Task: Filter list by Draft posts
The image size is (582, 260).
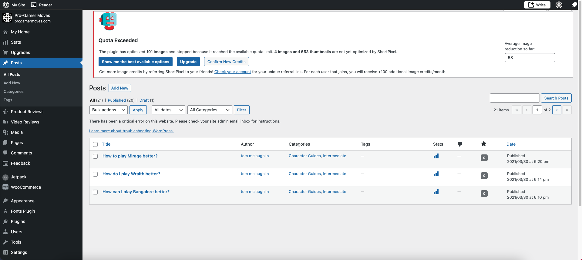Action: point(144,100)
